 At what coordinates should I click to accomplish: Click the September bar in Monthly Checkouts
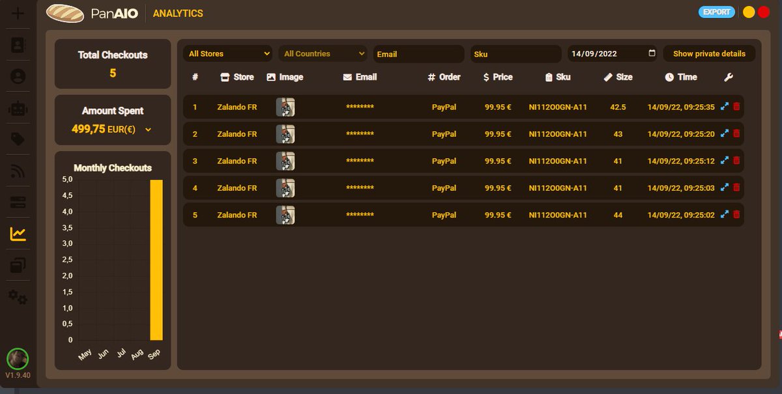[x=156, y=260]
